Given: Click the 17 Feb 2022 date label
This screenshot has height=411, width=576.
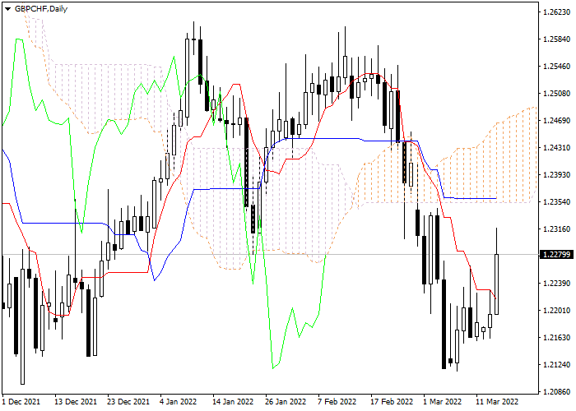Looking at the screenshot, I should [x=392, y=402].
